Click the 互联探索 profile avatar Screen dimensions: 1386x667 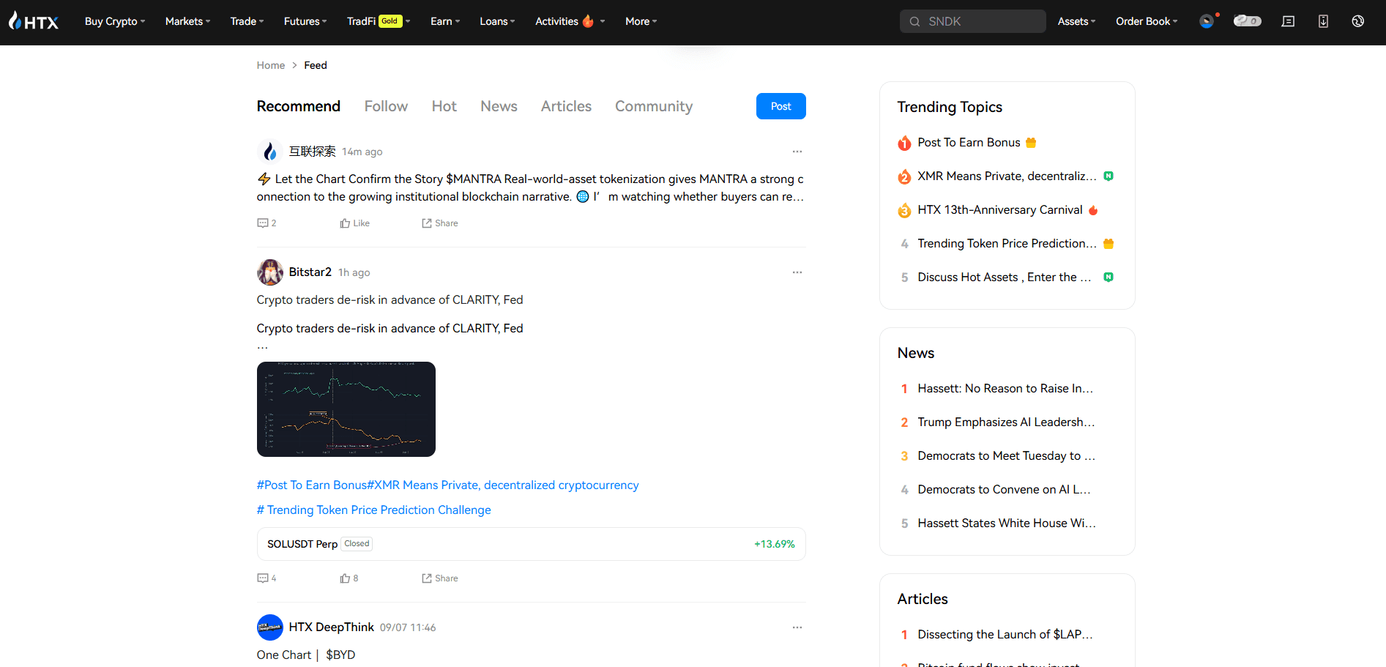(x=270, y=152)
